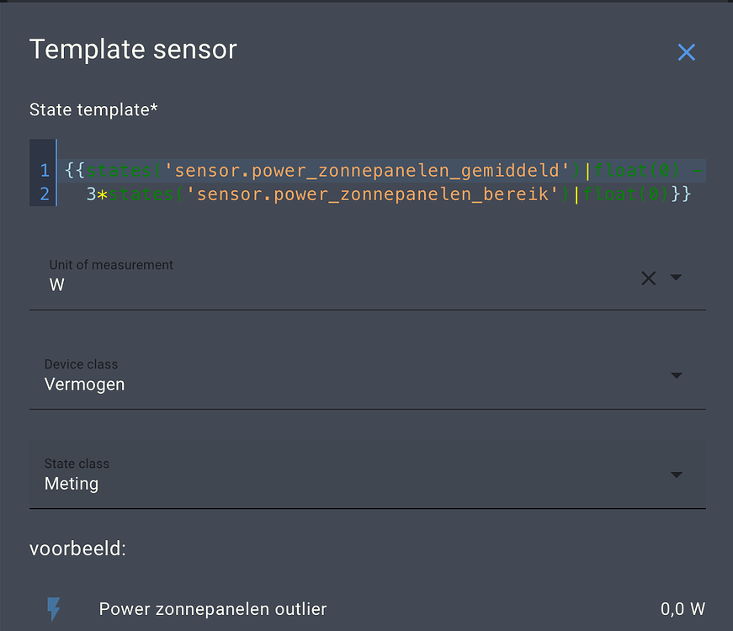Select the 'Meting' state class field
Viewport: 733px width, 631px height.
point(337,484)
